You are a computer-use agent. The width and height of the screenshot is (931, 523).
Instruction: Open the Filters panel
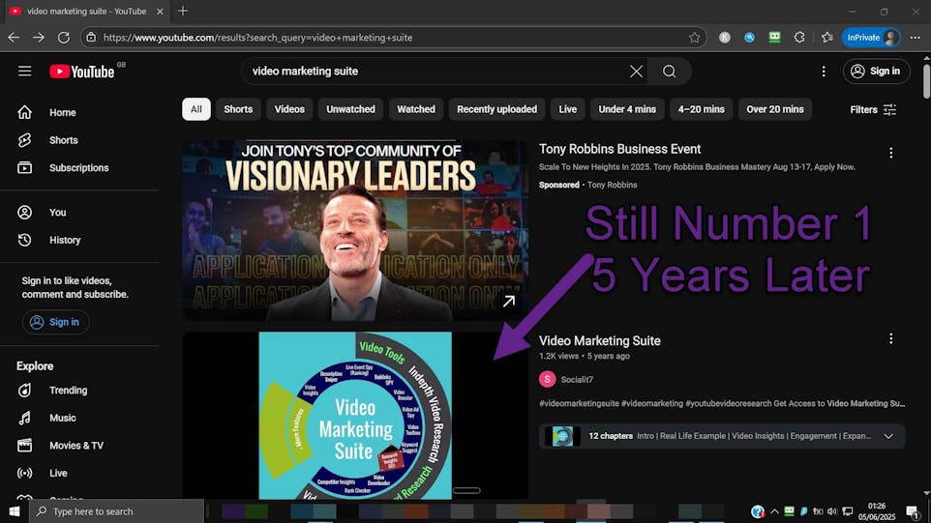873,109
